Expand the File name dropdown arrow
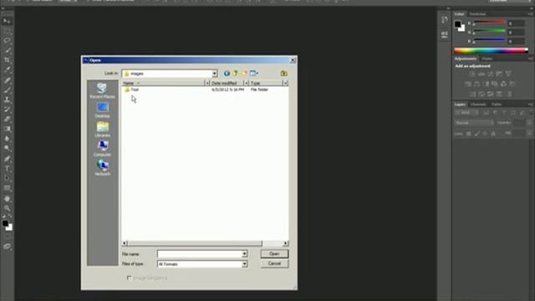Image resolution: width=535 pixels, height=301 pixels. click(244, 254)
